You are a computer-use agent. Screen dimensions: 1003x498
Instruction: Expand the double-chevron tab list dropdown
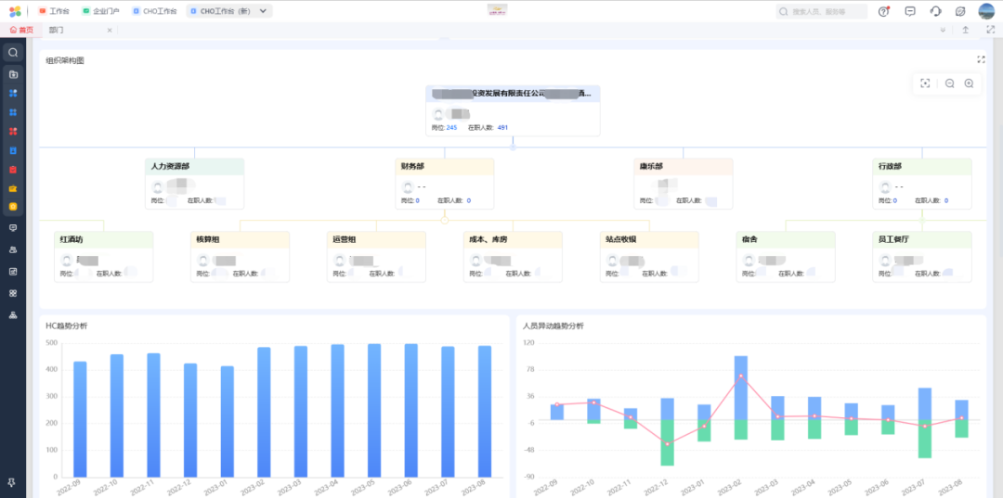(943, 31)
